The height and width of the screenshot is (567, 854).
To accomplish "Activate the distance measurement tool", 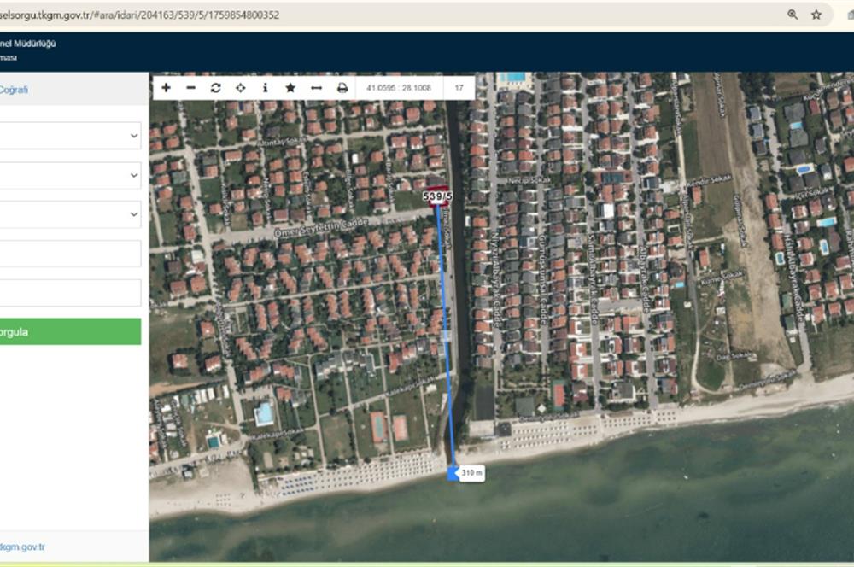I will pos(318,87).
